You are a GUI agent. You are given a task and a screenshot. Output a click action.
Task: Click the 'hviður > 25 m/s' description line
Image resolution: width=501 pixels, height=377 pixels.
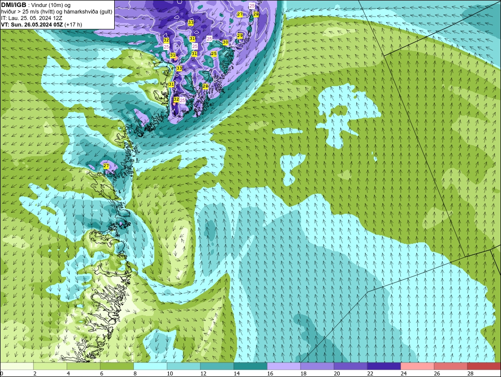[x=57, y=12]
